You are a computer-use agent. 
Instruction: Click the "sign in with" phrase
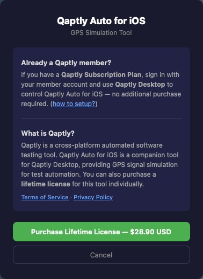coord(162,75)
